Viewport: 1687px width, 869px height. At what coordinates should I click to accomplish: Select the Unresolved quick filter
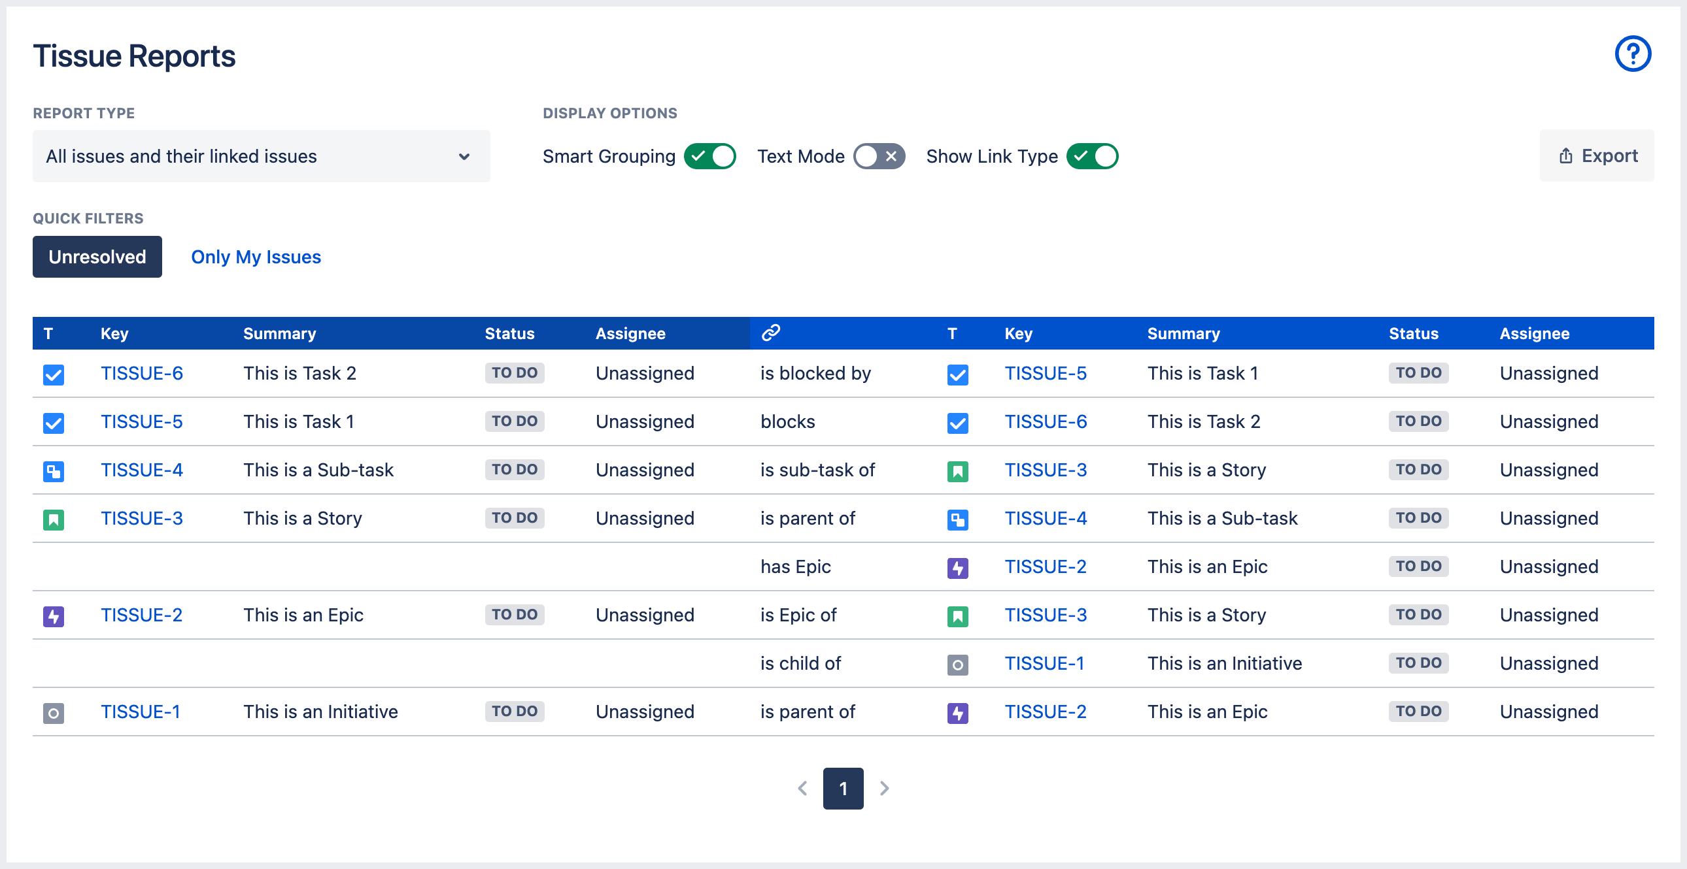tap(97, 257)
